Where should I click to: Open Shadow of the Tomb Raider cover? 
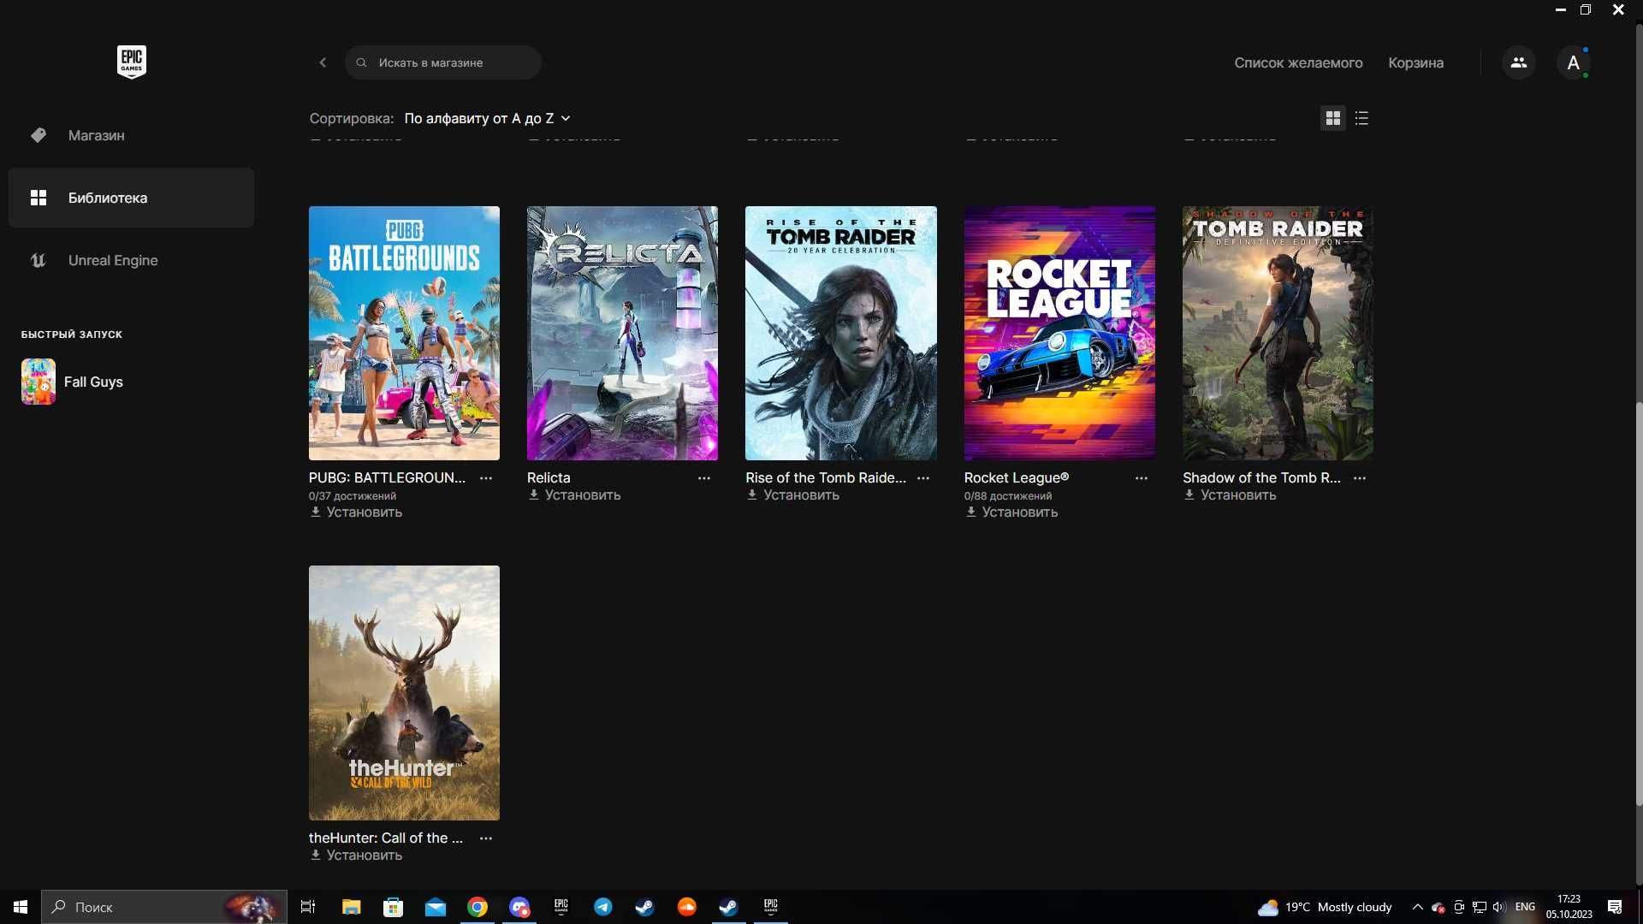pyautogui.click(x=1278, y=333)
